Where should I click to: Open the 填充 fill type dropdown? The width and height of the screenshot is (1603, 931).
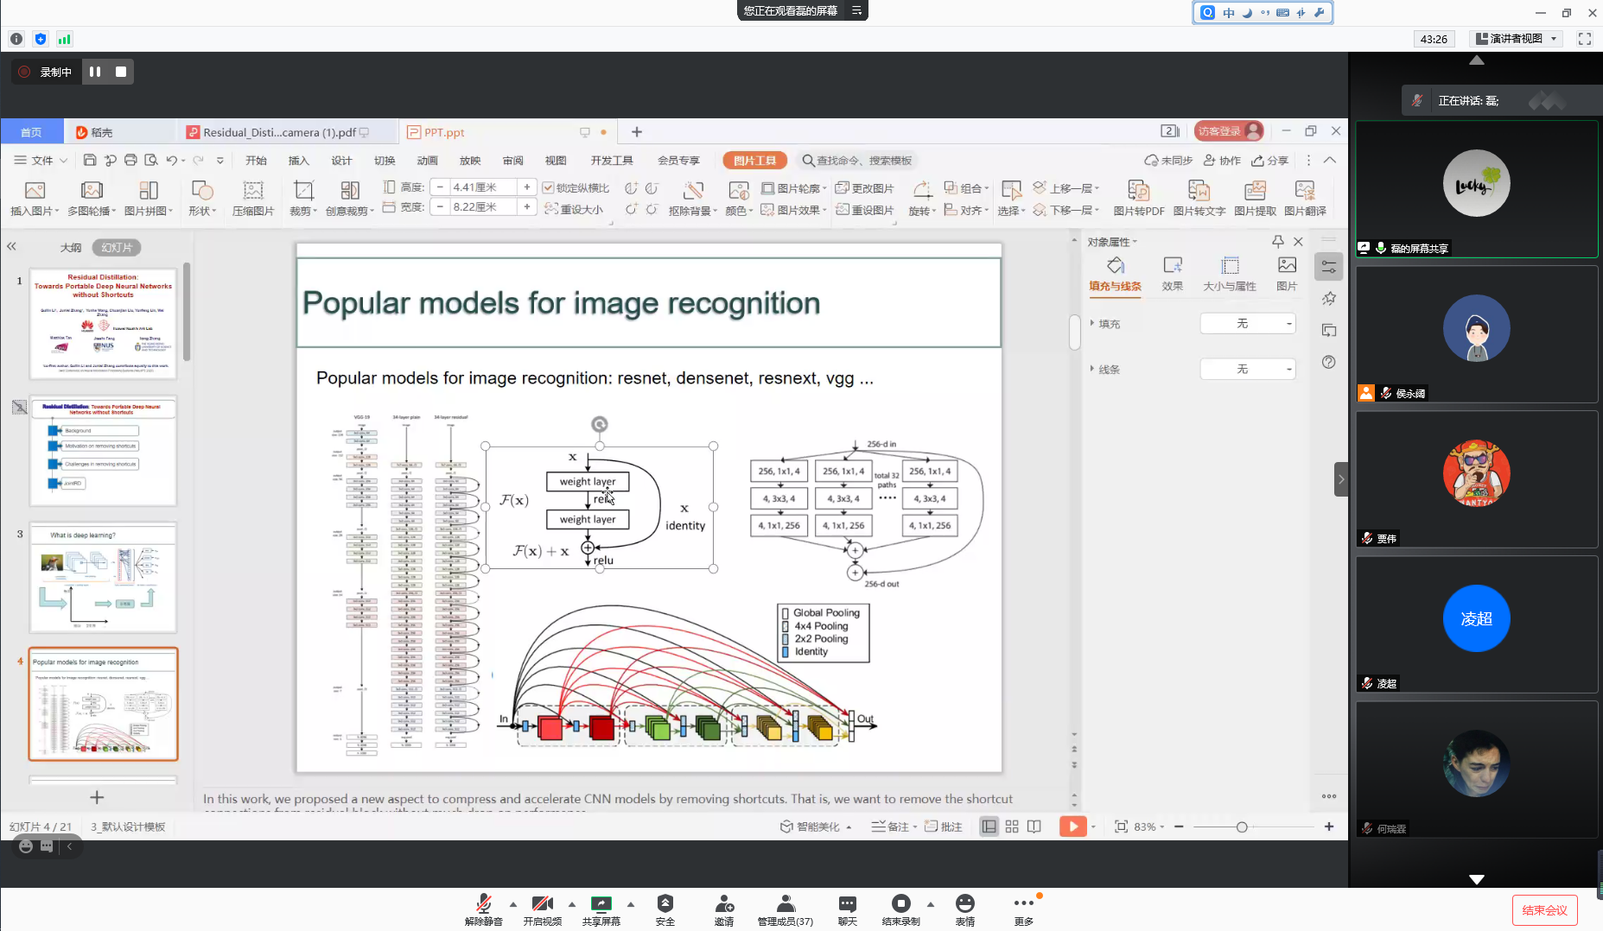1248,324
